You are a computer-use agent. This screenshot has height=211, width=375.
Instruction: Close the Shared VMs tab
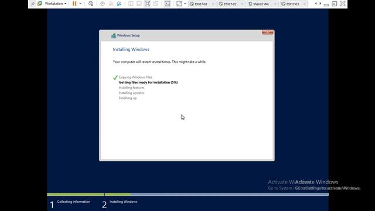click(x=275, y=4)
